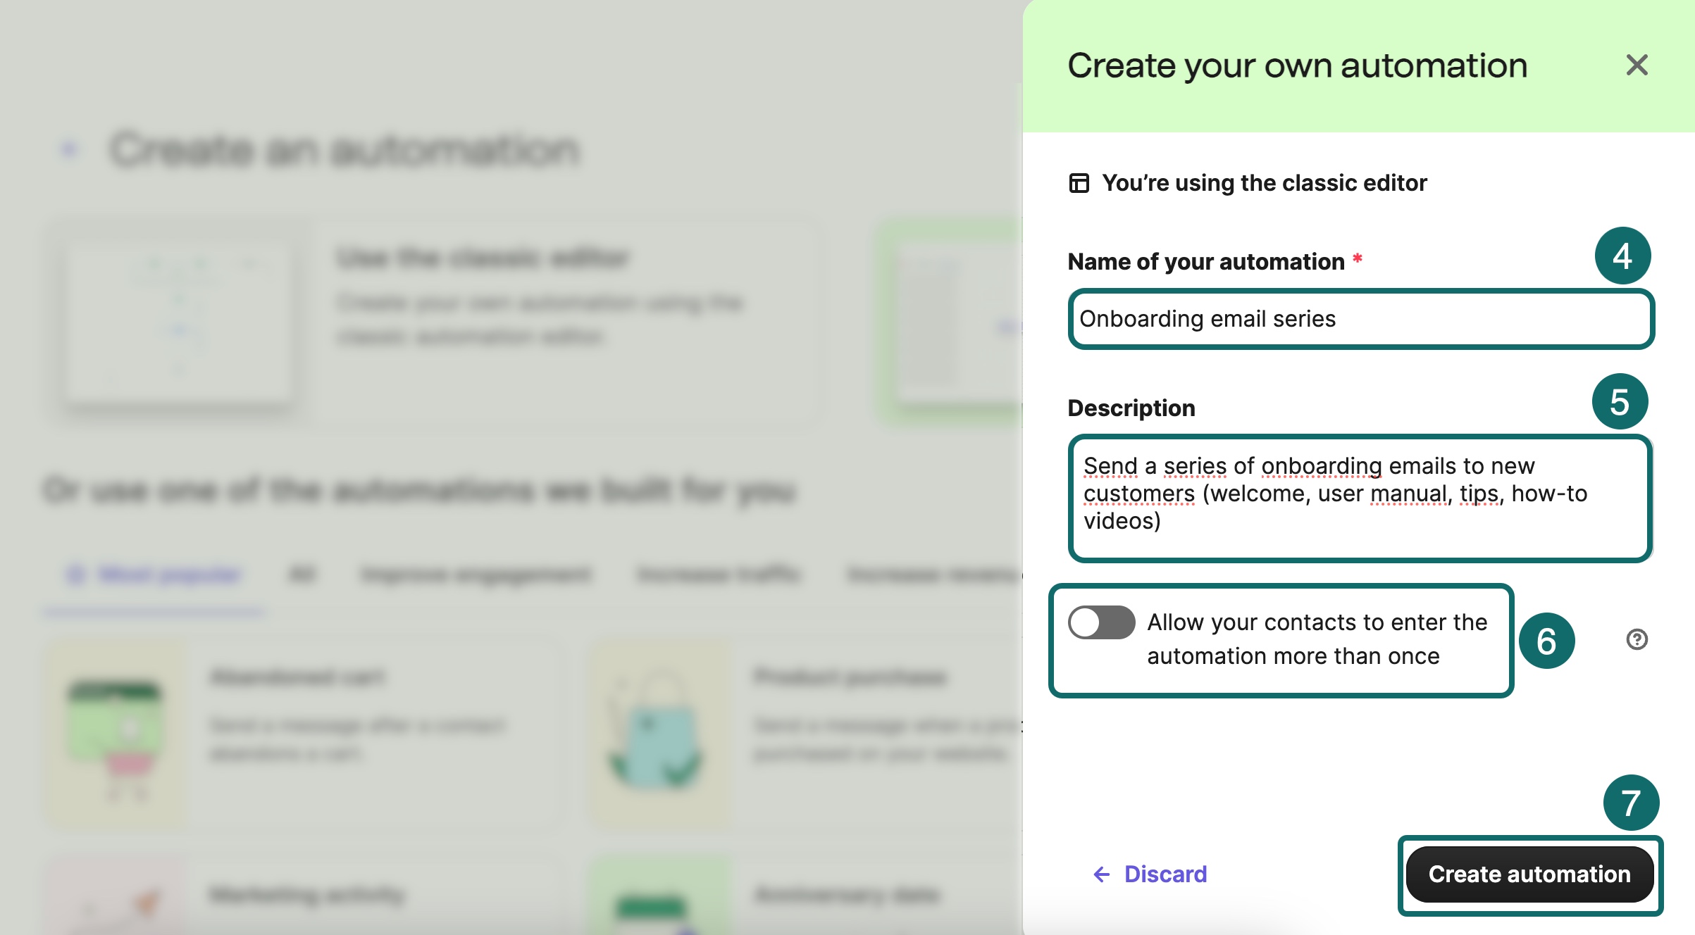
Task: Click into the Description text area
Action: pos(1360,498)
